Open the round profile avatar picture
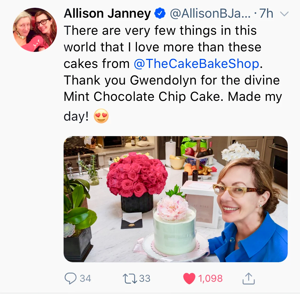Viewport: 300px width, 294px height. pos(35,30)
